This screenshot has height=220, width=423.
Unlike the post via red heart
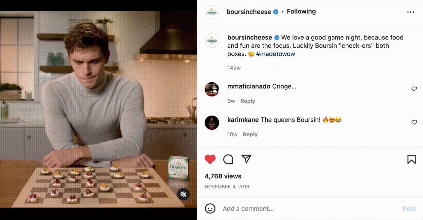pos(210,159)
